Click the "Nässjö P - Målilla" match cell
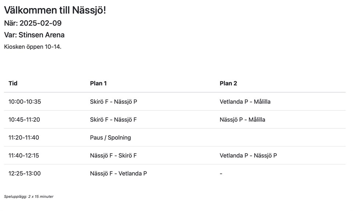 click(242, 120)
